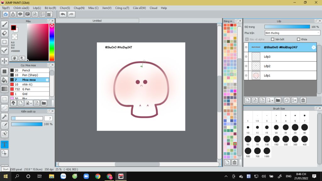This screenshot has height=181, width=322.
Task: Open the Lớp(L) menu
Action: coord(37,8)
